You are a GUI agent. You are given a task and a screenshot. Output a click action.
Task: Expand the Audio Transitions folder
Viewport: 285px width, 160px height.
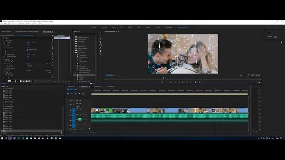[74, 44]
